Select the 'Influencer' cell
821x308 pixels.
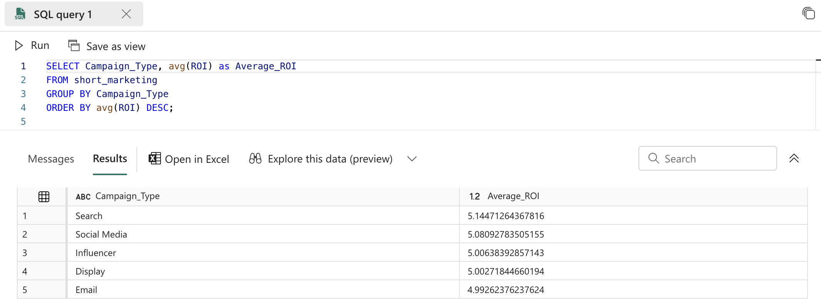tap(263, 253)
